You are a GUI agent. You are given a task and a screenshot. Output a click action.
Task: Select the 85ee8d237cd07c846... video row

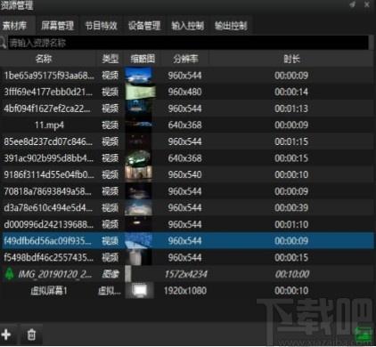pyautogui.click(x=187, y=141)
